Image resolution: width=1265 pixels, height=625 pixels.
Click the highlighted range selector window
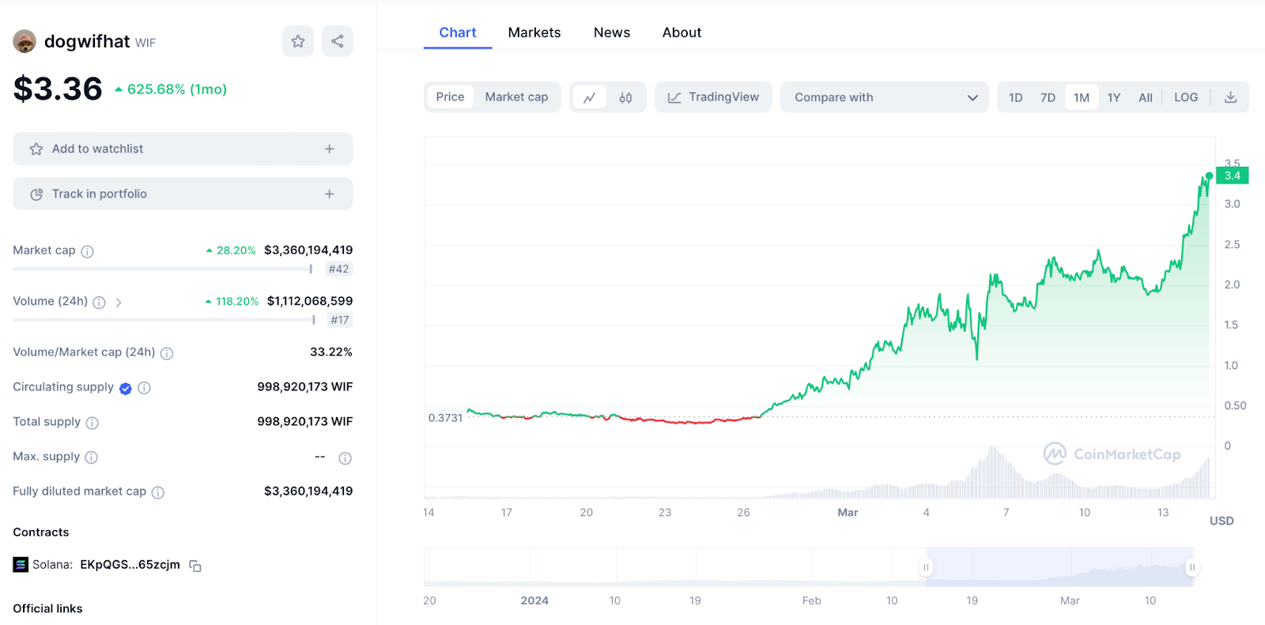click(x=1059, y=567)
